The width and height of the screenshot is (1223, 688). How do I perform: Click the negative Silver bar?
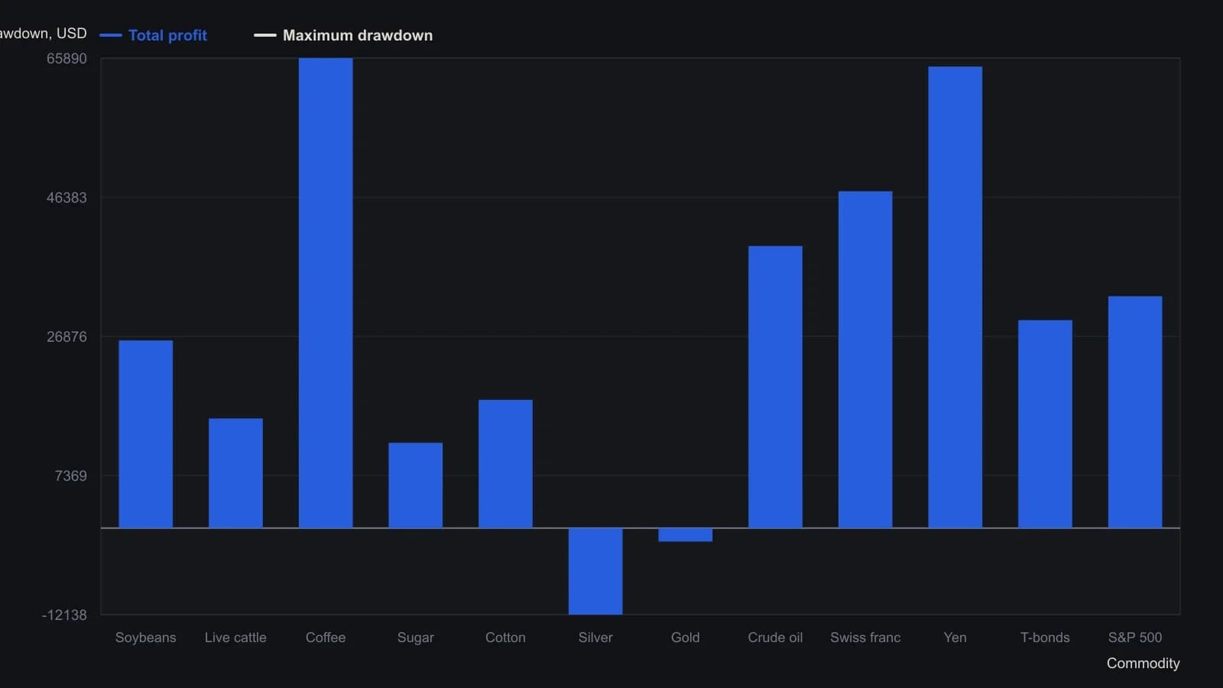[x=595, y=571]
